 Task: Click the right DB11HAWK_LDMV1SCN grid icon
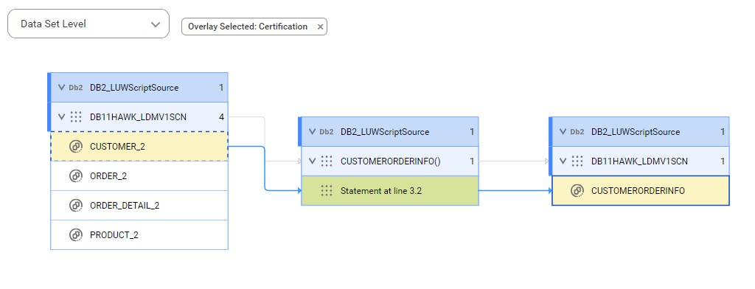tap(577, 161)
